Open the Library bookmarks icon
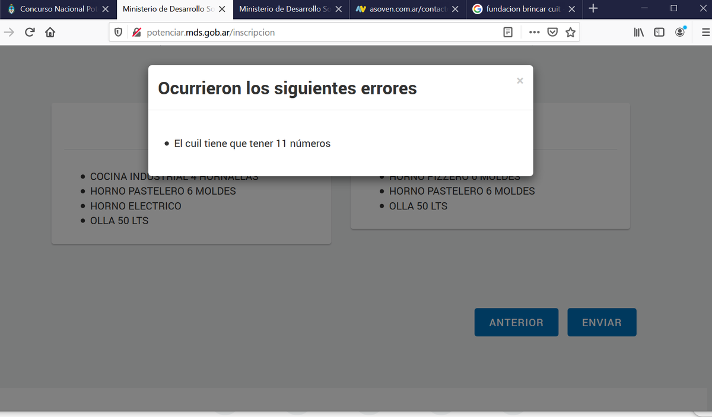The height and width of the screenshot is (417, 712). (x=639, y=33)
